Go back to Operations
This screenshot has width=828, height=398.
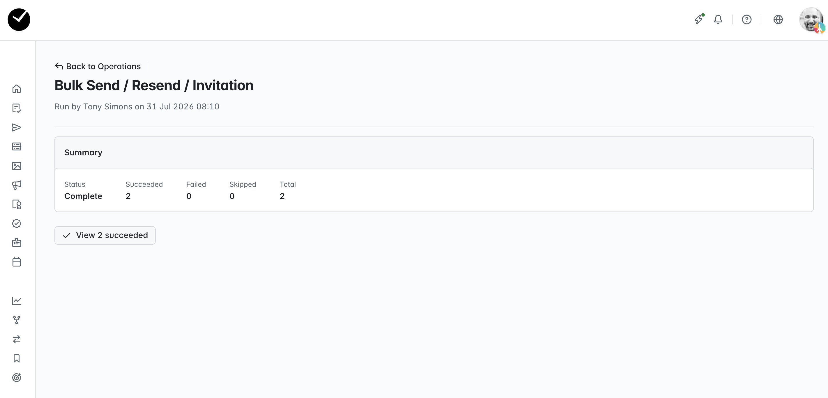98,67
